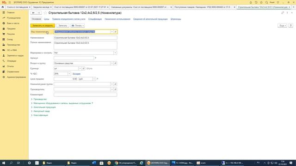Open currency руб dropdown arrow

(x=94, y=79)
